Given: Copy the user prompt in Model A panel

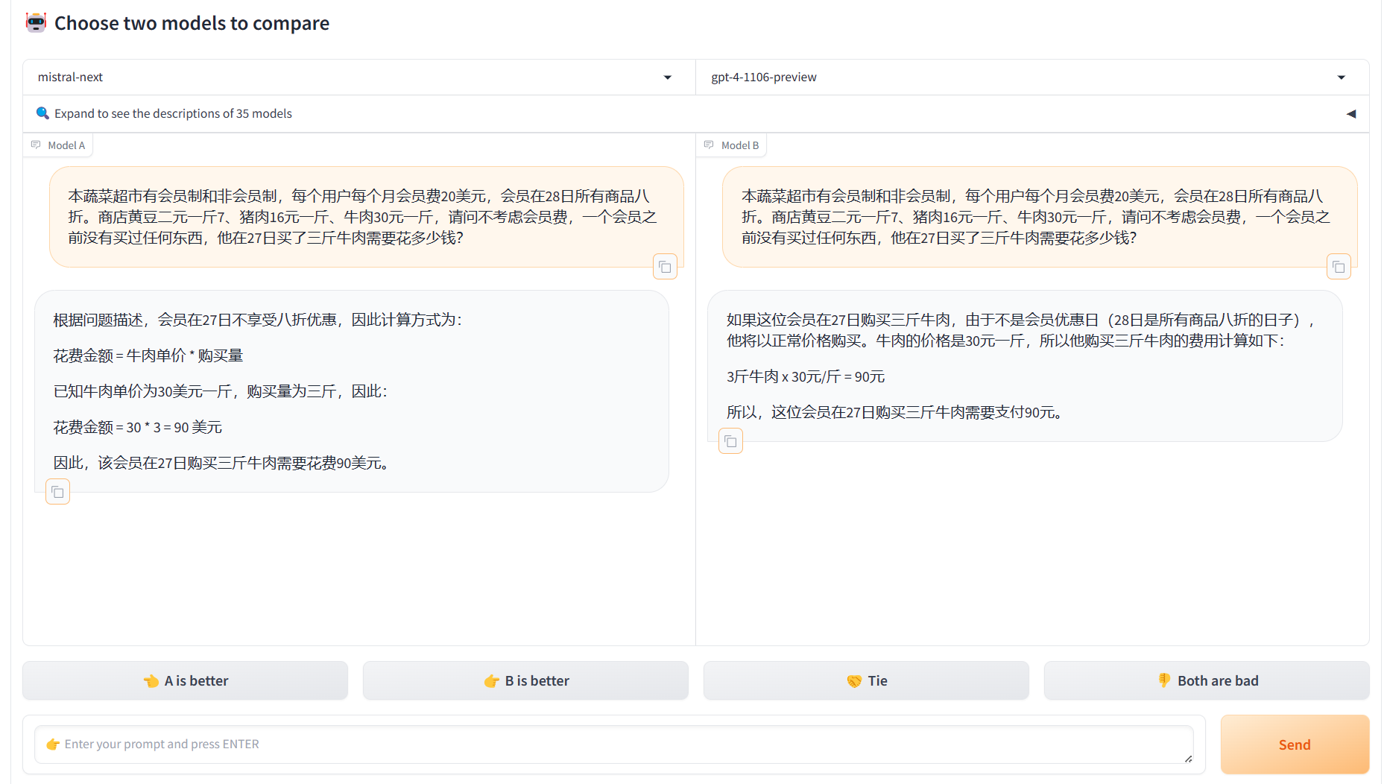Looking at the screenshot, I should (x=665, y=267).
